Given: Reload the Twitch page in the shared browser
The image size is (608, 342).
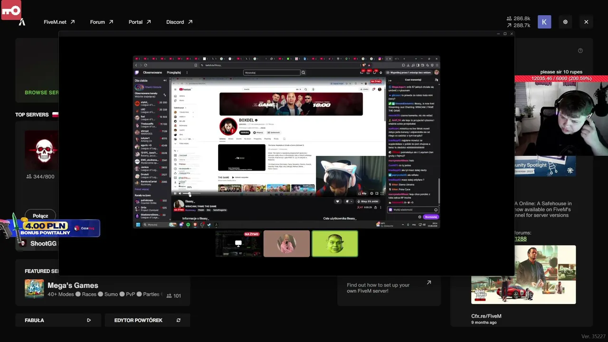Looking at the screenshot, I should click(x=145, y=65).
